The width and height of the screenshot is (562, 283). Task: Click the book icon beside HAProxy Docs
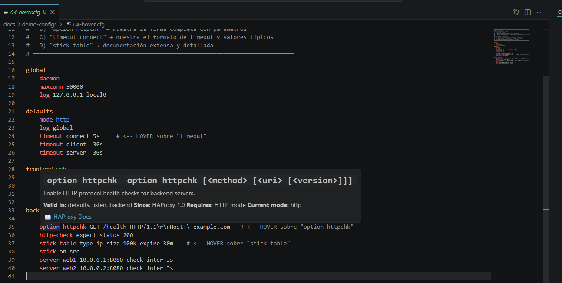(48, 217)
